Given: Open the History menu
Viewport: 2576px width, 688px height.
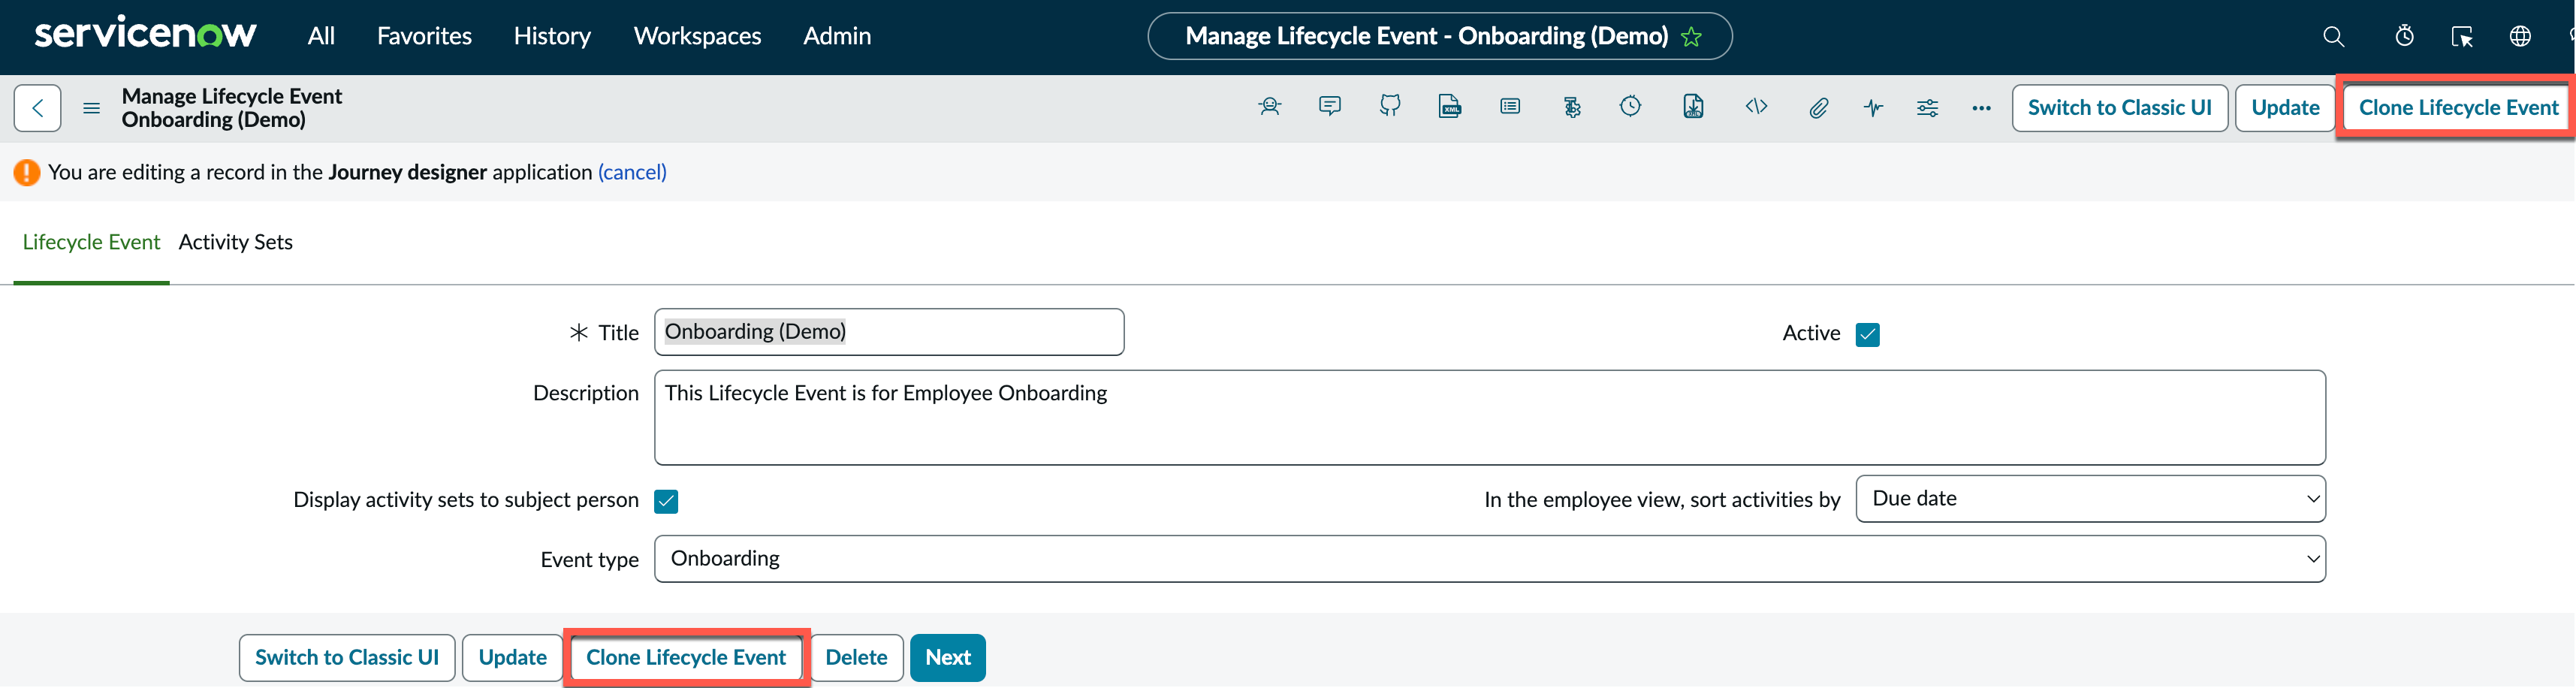Looking at the screenshot, I should pyautogui.click(x=552, y=36).
